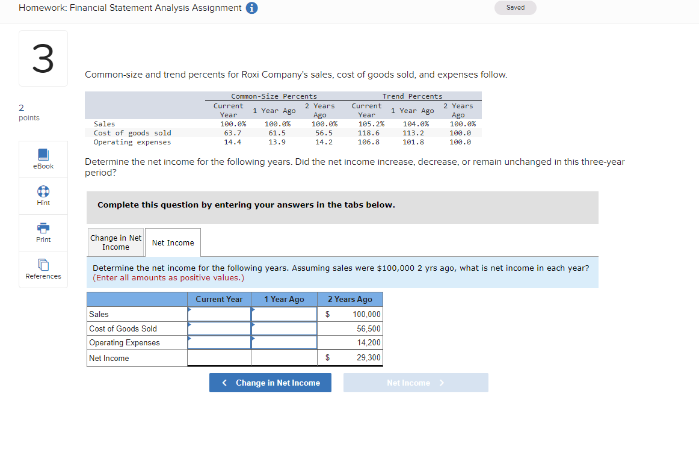Viewport: 699px width, 450px height.
Task: Select the Sales 1 Year Ago input box
Action: 284,313
